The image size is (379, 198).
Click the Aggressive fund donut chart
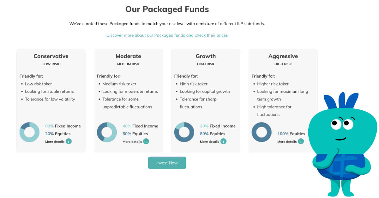click(x=262, y=132)
